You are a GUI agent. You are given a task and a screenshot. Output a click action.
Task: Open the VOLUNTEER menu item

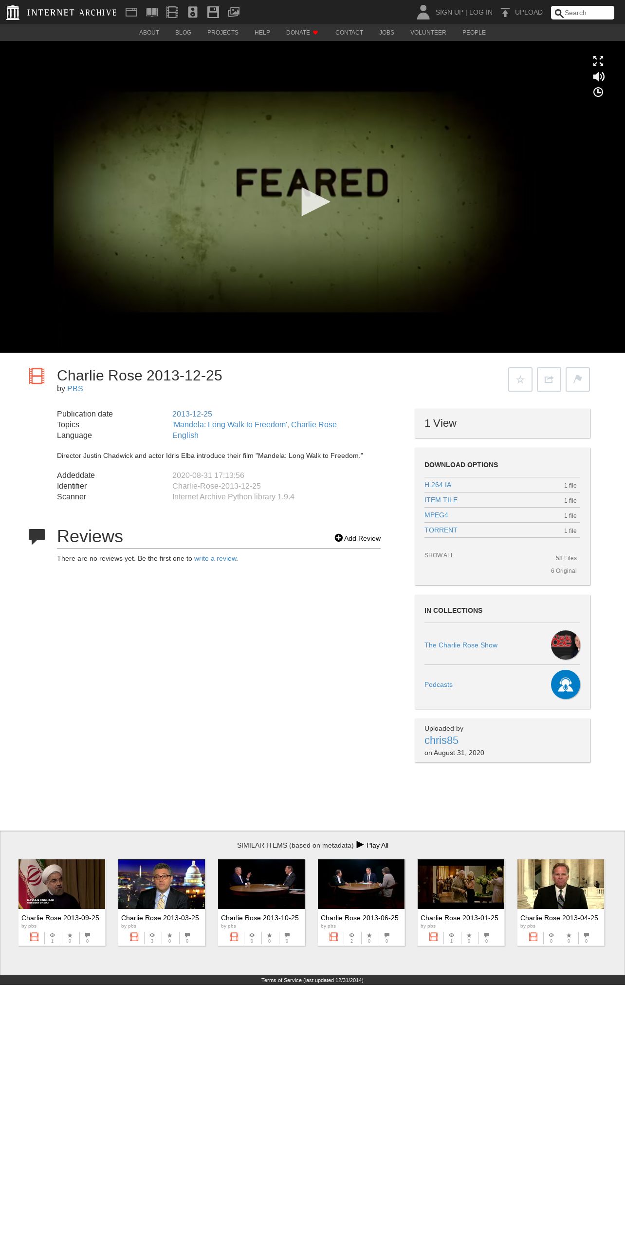[428, 33]
